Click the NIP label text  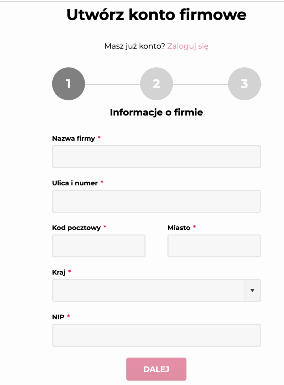[58, 317]
